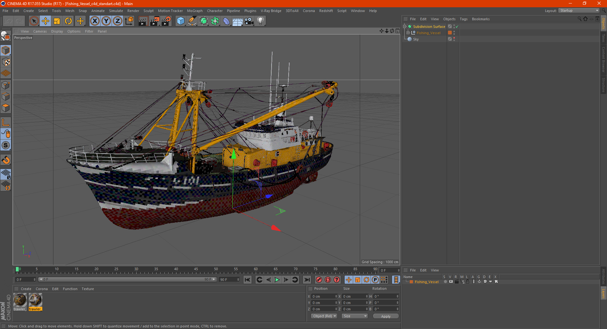Click the layer color swatch in Layers panel

(411, 282)
